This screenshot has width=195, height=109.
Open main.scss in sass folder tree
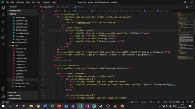point(19,77)
